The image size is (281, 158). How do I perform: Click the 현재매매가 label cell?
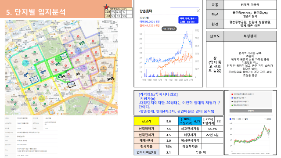tap(146, 129)
